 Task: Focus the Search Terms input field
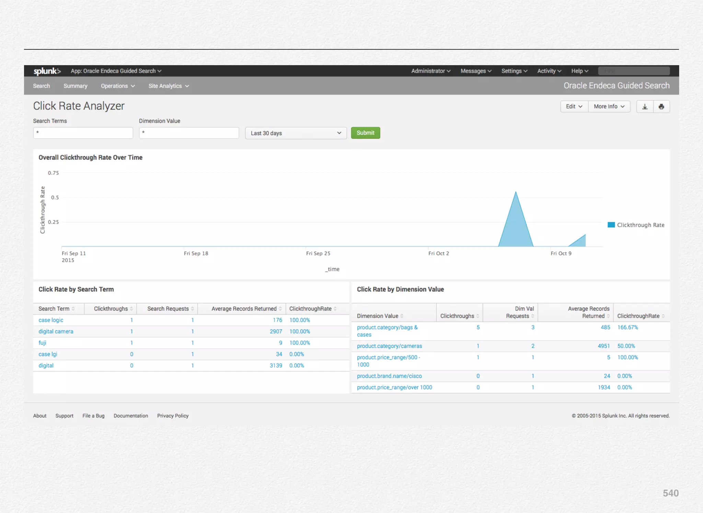[83, 133]
